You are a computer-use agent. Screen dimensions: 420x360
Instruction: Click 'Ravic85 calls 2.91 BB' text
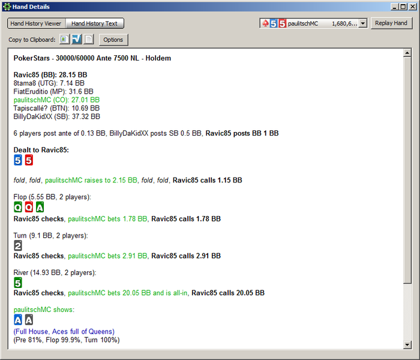pos(186,256)
